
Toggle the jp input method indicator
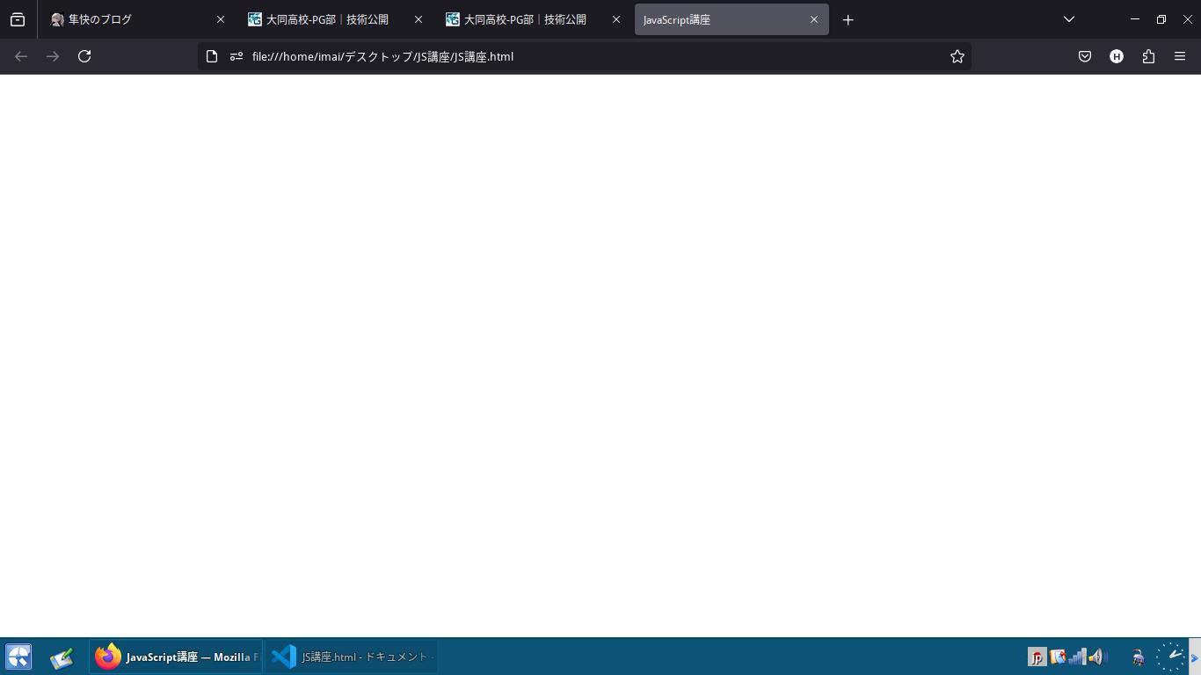(1037, 657)
